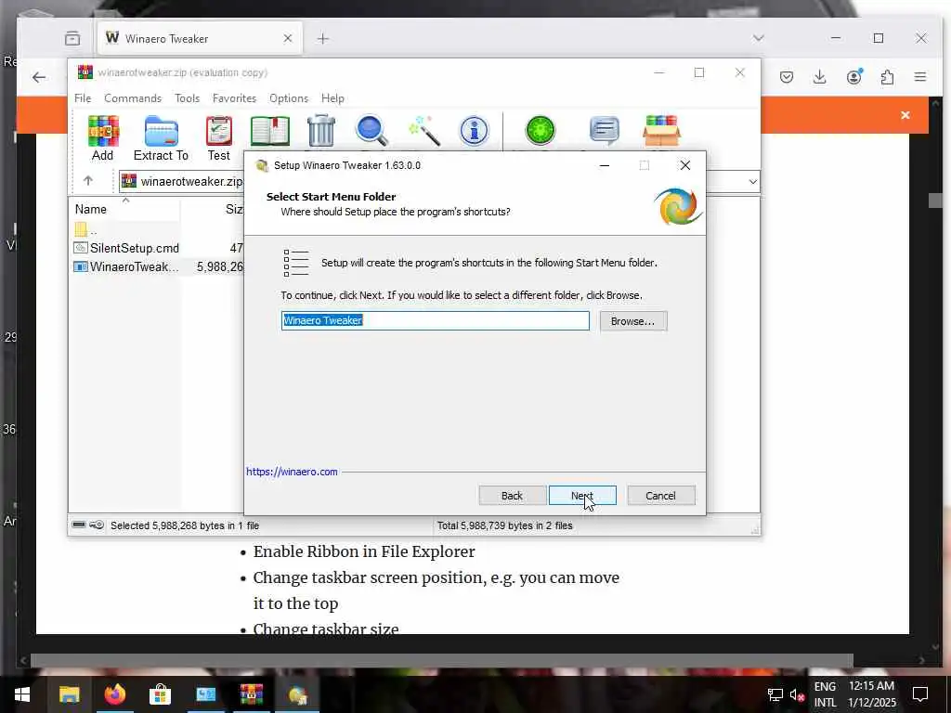The height and width of the screenshot is (713, 951).
Task: Click the WinRAR up one level arrow
Action: [88, 181]
